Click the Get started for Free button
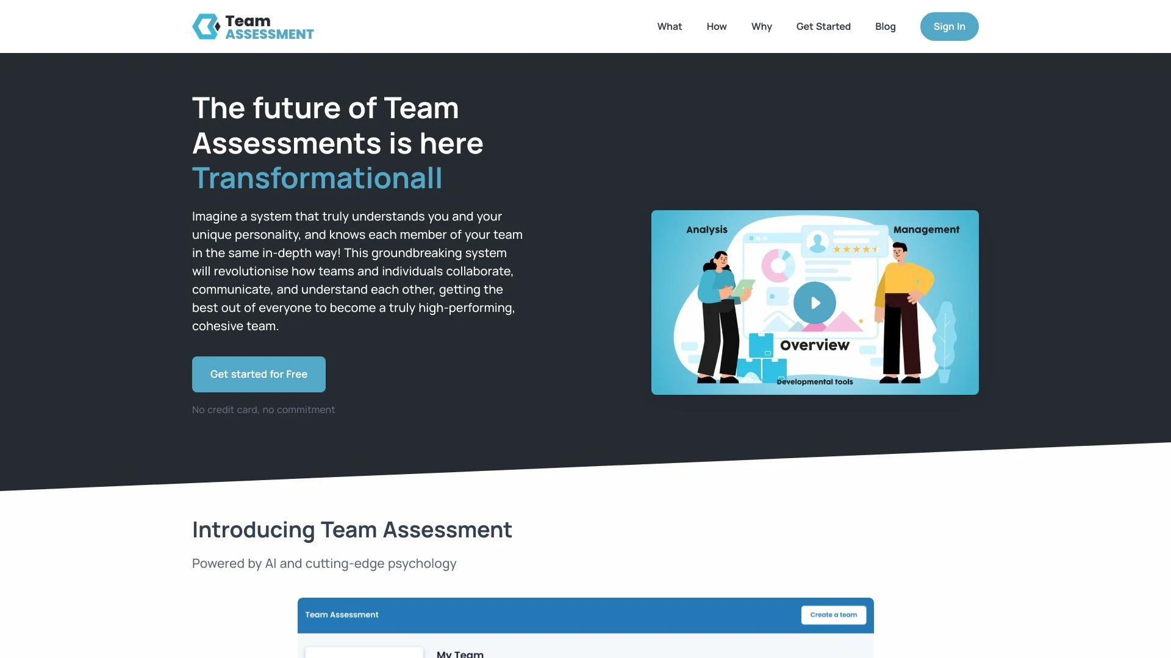The width and height of the screenshot is (1171, 658). click(258, 373)
